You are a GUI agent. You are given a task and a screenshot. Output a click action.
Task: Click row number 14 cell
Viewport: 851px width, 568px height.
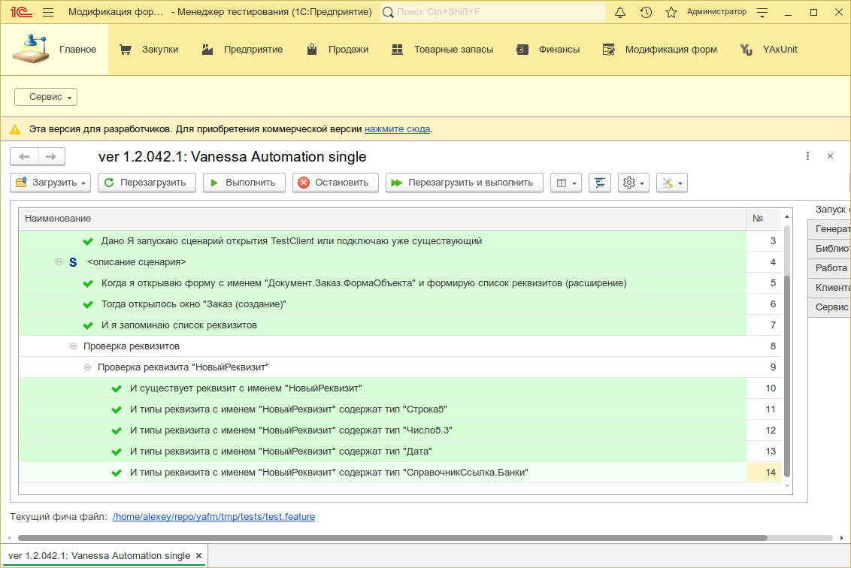(764, 473)
